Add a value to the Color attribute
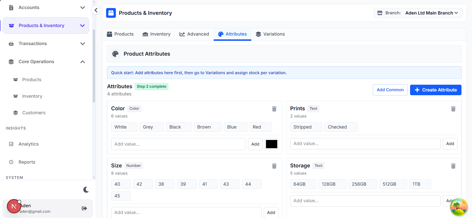This screenshot has width=472, height=218. pos(255,144)
